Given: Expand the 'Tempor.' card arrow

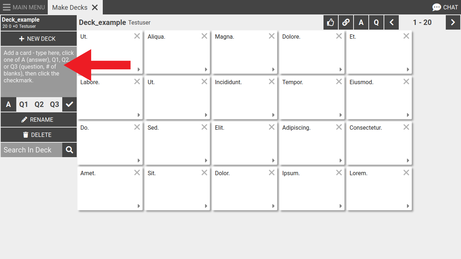Looking at the screenshot, I should (341, 115).
